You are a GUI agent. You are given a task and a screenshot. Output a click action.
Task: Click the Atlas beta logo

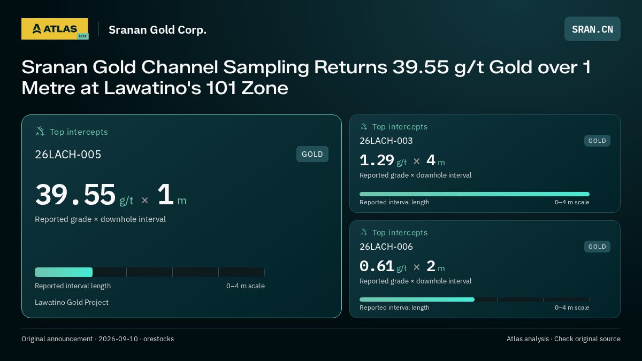[55, 29]
